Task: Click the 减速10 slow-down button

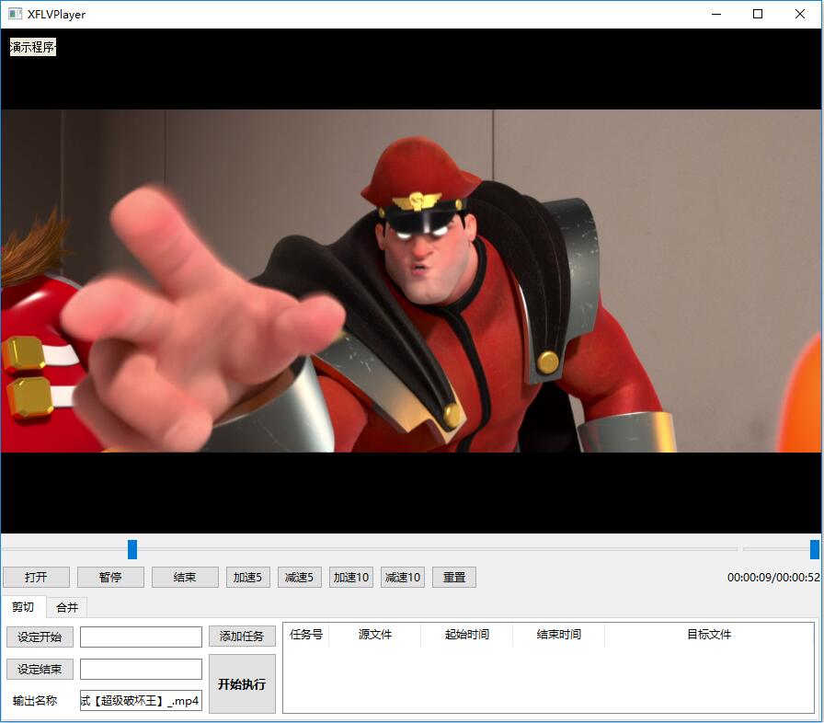Action: point(403,578)
